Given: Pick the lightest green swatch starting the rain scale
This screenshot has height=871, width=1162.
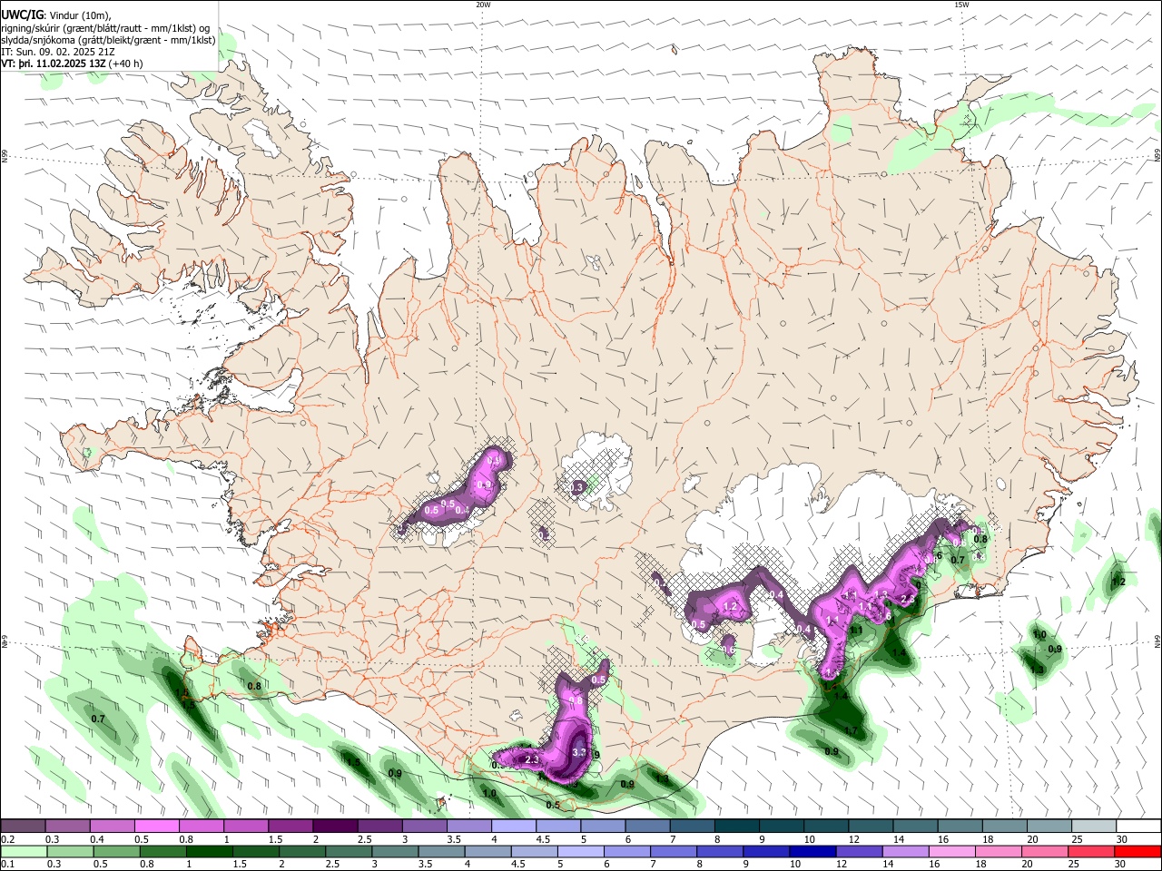Looking at the screenshot, I should pos(23,851).
